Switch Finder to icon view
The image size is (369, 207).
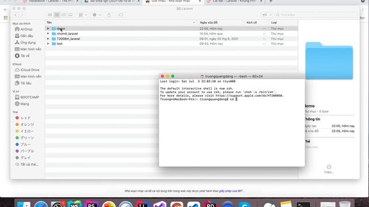click(x=50, y=15)
